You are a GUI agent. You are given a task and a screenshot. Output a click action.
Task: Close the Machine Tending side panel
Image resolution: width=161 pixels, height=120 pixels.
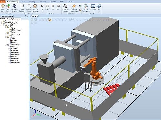click(x=28, y=16)
